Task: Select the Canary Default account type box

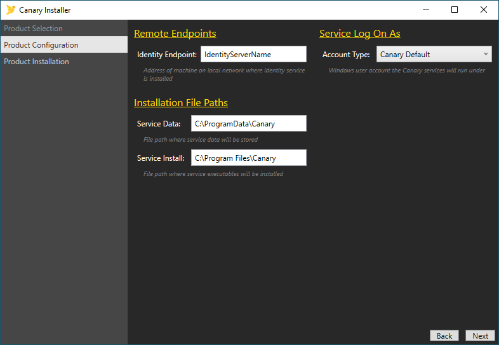Action: click(x=429, y=55)
